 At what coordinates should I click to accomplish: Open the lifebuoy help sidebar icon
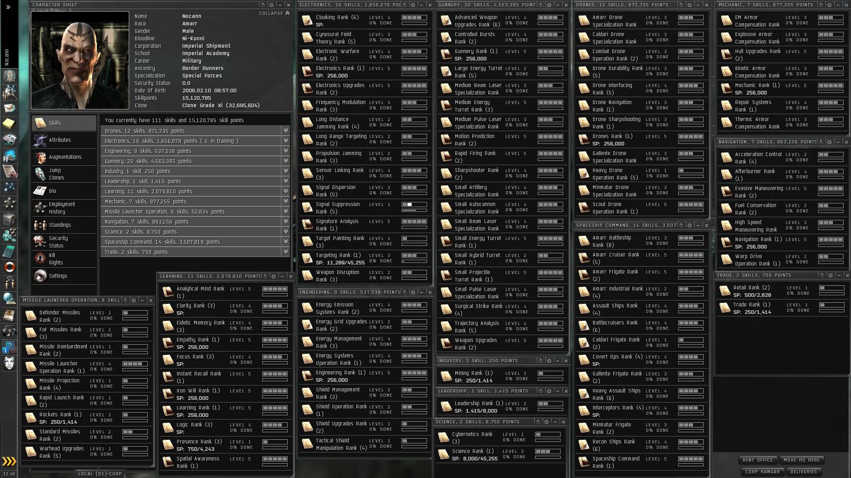[x=9, y=267]
